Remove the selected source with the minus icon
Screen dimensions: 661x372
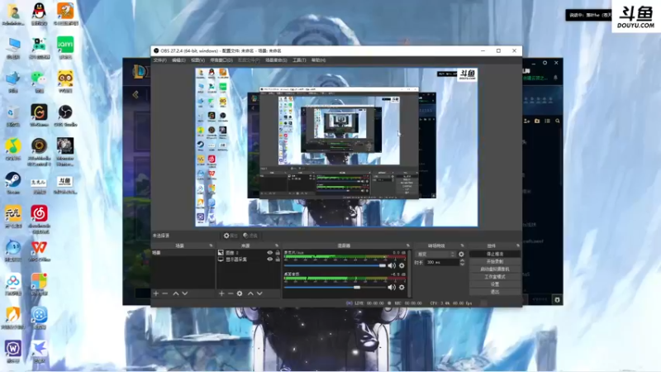point(231,293)
